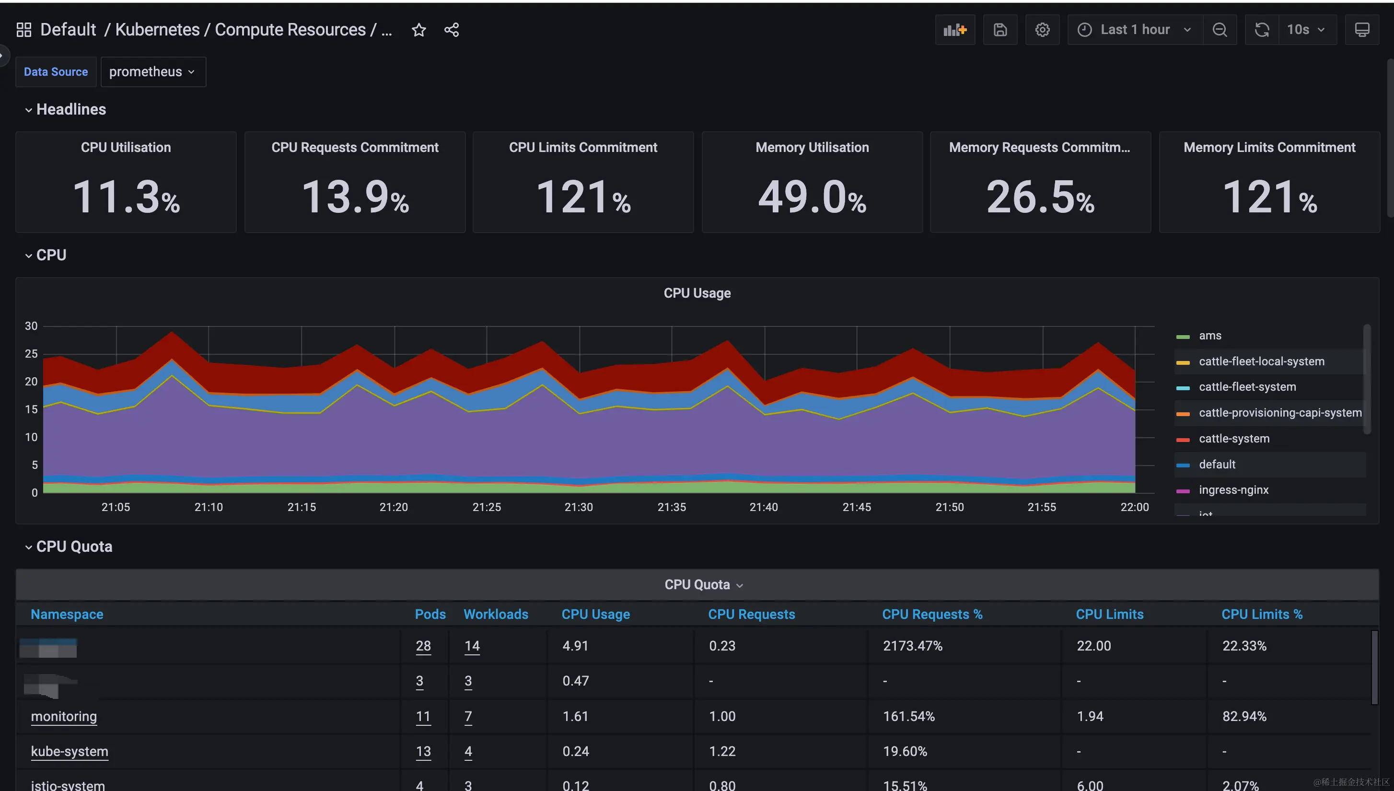The height and width of the screenshot is (791, 1394).
Task: Open the share dashboard icon
Action: (452, 30)
